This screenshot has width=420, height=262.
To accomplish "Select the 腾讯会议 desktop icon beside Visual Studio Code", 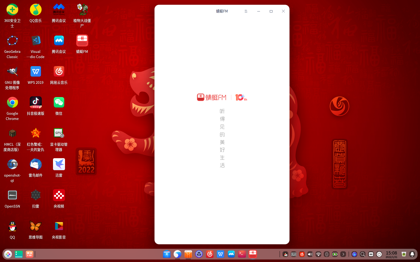I will click(x=59, y=44).
